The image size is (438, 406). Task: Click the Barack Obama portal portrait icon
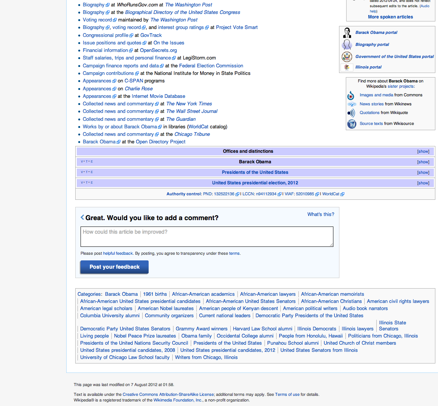(347, 33)
